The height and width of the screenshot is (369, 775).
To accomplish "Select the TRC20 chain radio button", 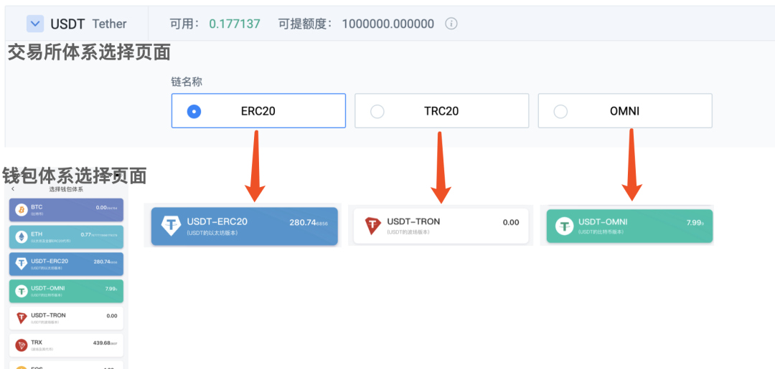I will pyautogui.click(x=377, y=112).
